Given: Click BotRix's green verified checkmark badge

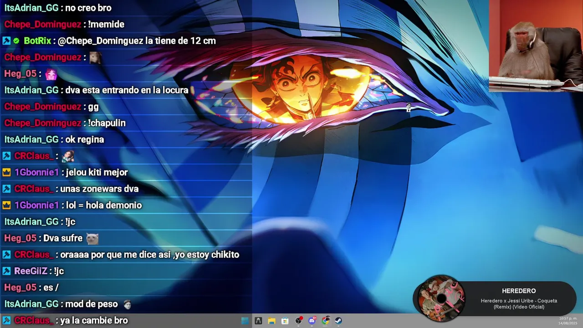Looking at the screenshot, I should [x=16, y=41].
